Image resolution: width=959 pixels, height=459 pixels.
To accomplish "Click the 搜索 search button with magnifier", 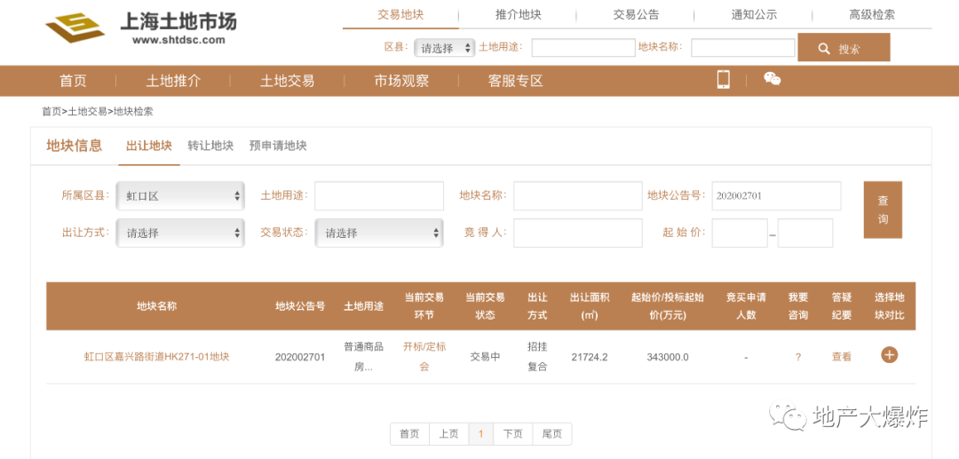I will [x=844, y=48].
